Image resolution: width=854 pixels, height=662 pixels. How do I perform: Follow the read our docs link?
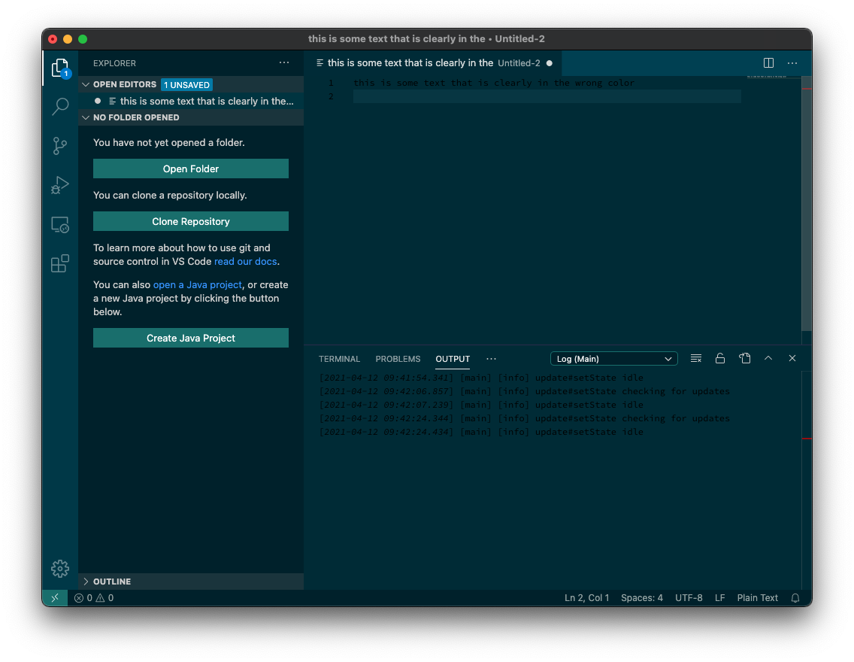coord(246,261)
